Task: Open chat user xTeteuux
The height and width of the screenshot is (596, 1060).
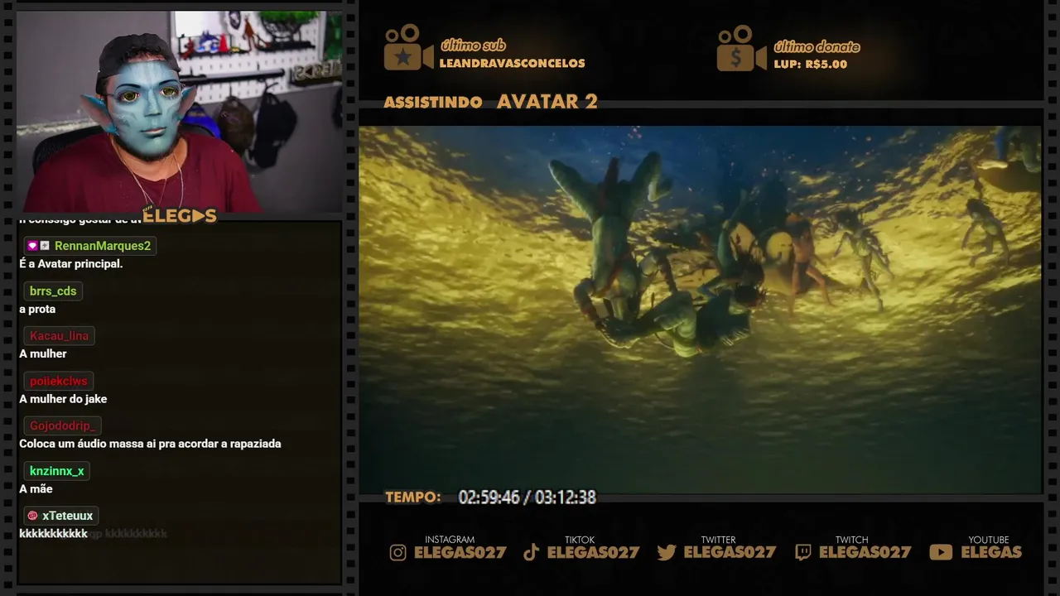Action: [x=68, y=516]
